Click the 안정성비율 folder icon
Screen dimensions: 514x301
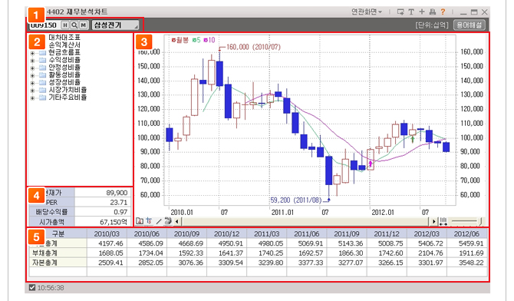[42, 68]
